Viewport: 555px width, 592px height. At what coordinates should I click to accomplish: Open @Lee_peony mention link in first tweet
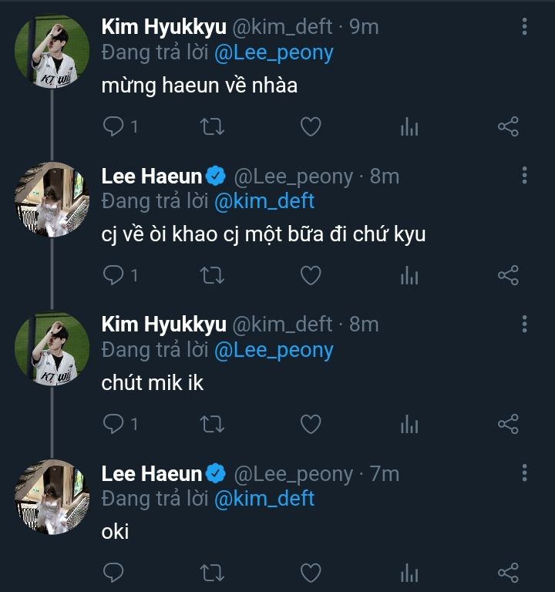[x=273, y=52]
